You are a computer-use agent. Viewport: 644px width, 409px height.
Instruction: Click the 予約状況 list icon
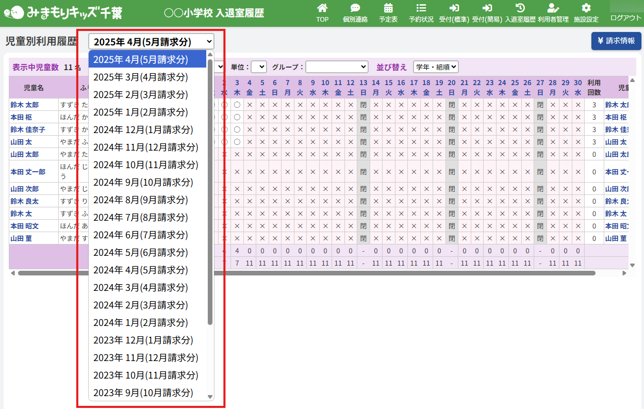[421, 9]
